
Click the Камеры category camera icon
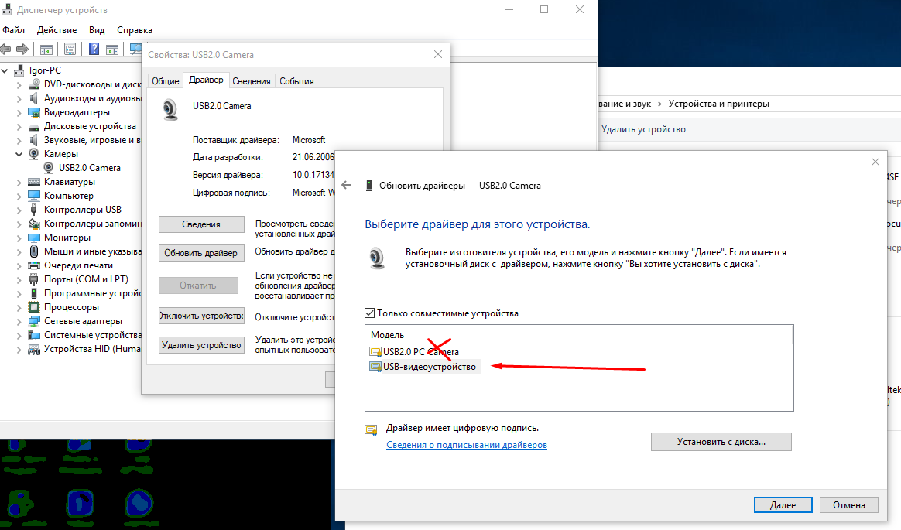[34, 154]
